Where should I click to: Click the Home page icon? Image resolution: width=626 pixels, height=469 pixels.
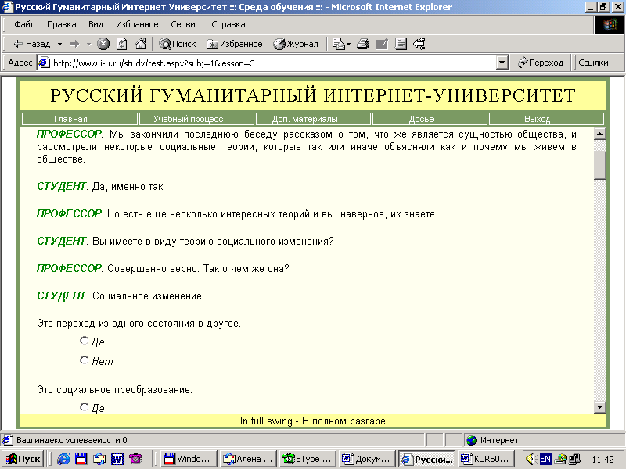click(x=141, y=44)
